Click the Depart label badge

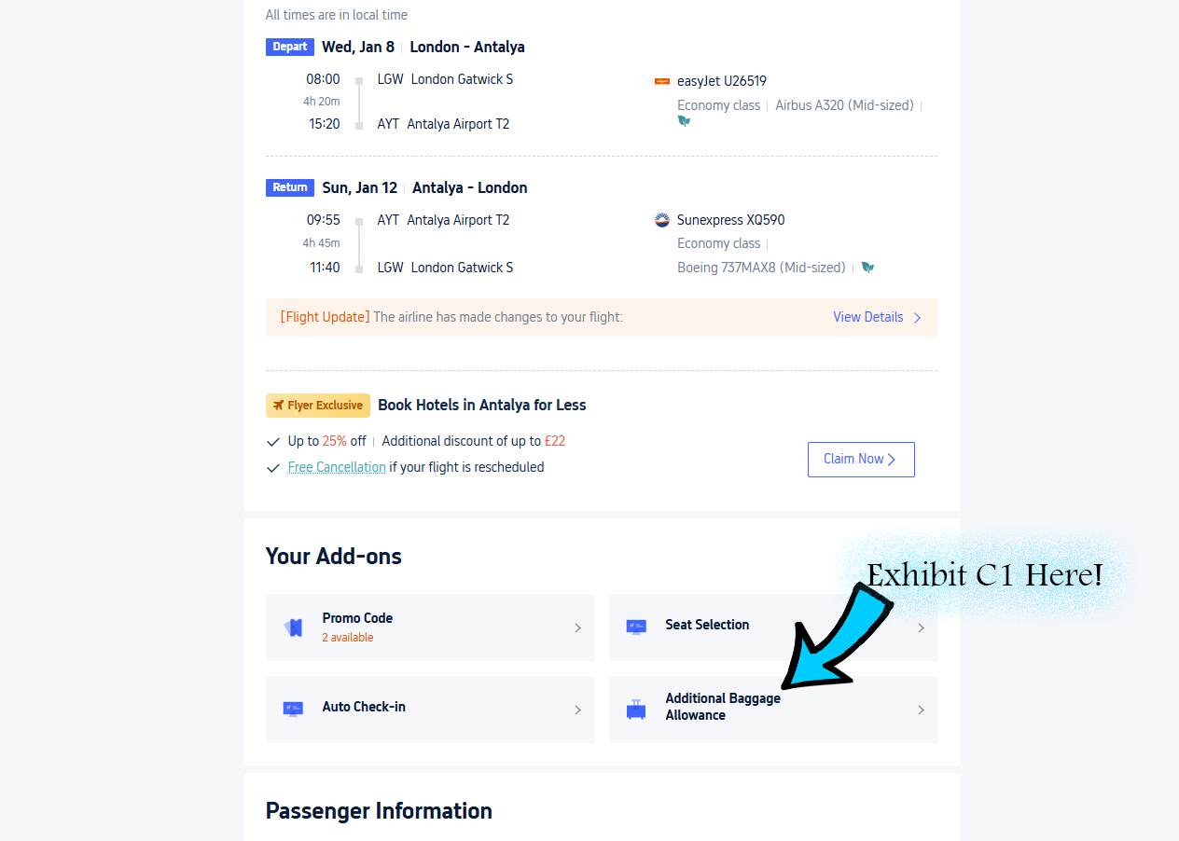pos(290,47)
